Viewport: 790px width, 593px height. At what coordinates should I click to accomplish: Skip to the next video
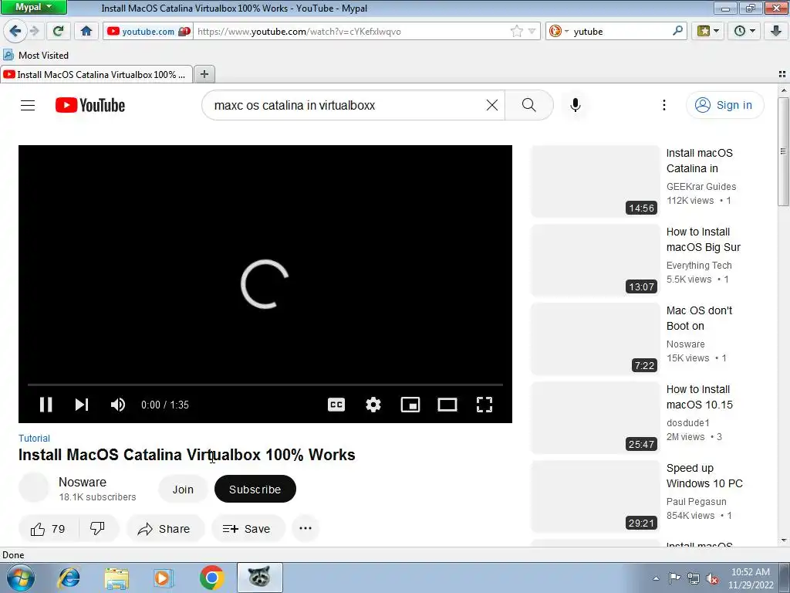(x=82, y=405)
